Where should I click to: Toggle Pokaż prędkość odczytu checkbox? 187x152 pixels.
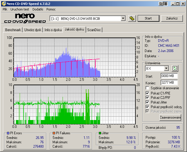[x=147, y=107]
